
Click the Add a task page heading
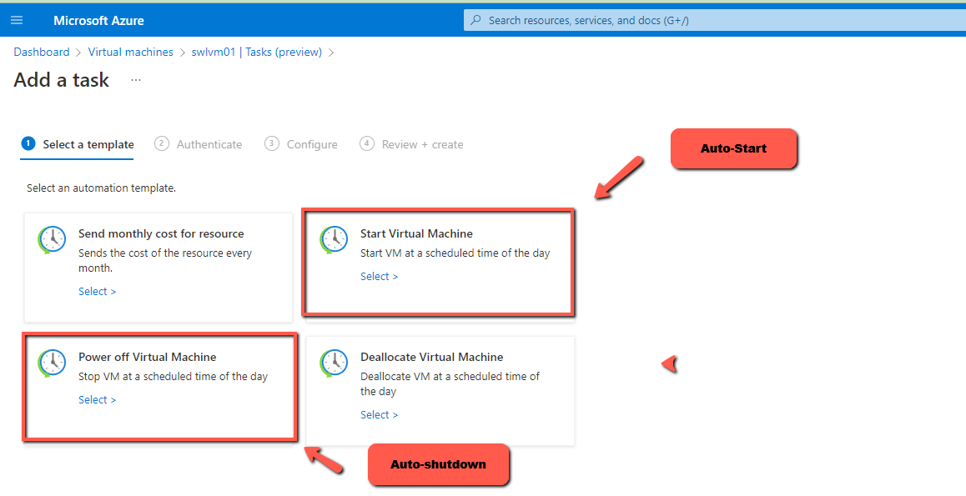[62, 80]
